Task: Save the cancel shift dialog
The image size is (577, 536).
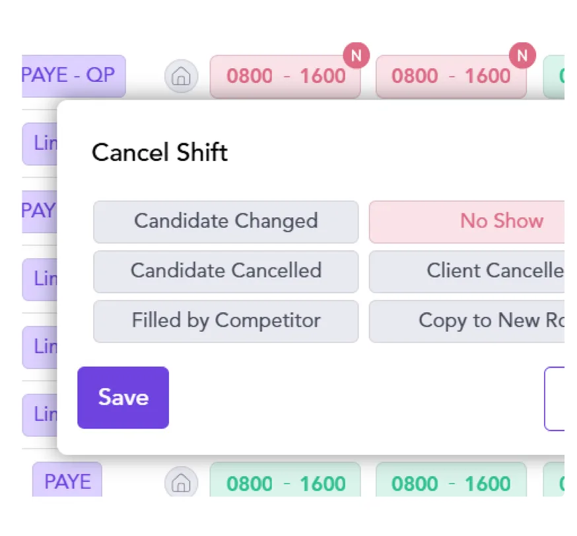Action: [123, 397]
